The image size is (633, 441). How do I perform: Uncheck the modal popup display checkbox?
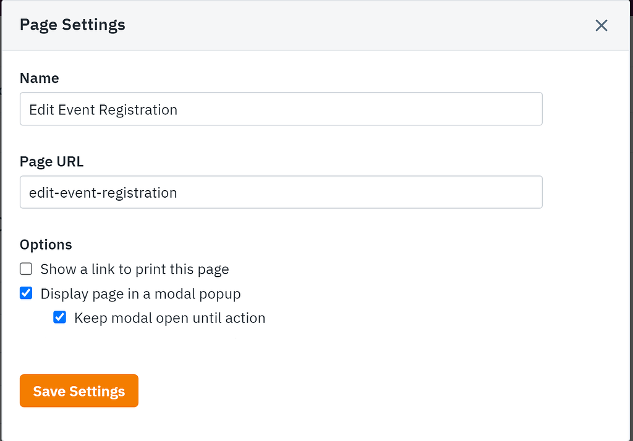point(26,293)
